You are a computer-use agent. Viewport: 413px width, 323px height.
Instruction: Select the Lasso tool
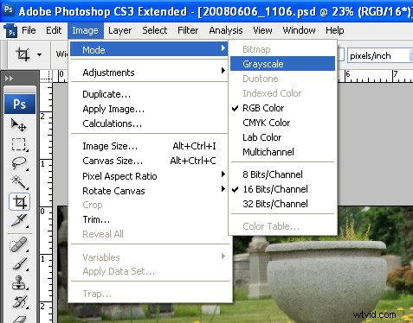pyautogui.click(x=19, y=163)
